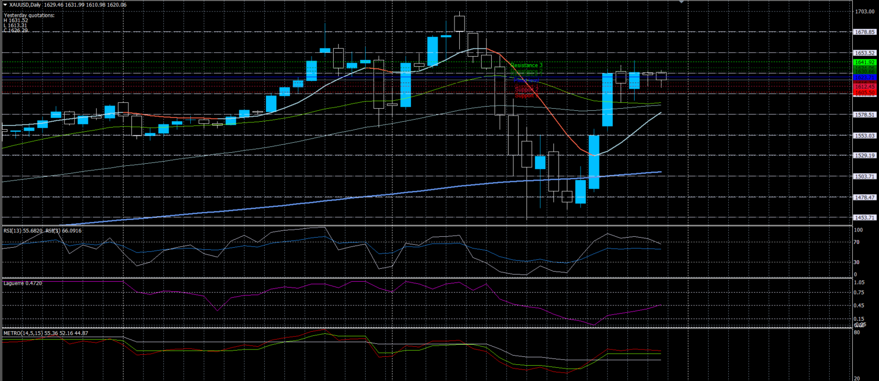This screenshot has height=381, width=879.
Task: Click the 1529.19 price axis label
Action: 865,155
